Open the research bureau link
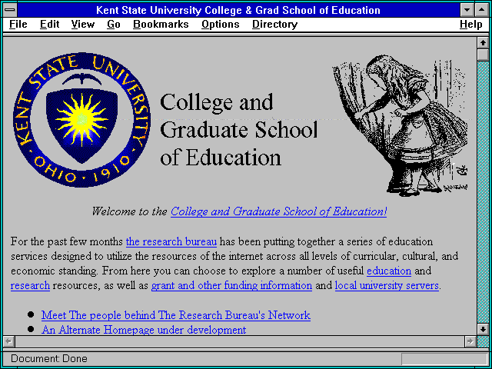The height and width of the screenshot is (369, 492). 171,241
